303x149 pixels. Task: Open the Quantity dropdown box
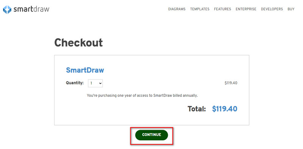point(95,83)
